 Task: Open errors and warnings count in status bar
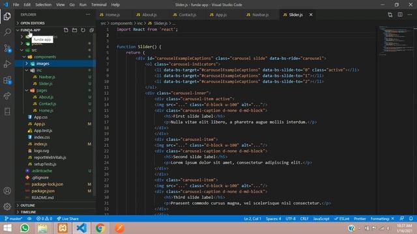click(x=44, y=218)
